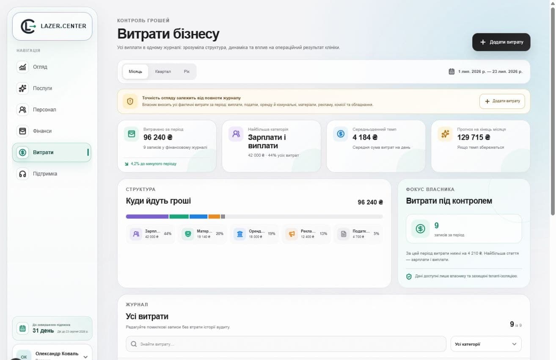556x360 pixels.
Task: Click the Витрати dollar icon in sidebar
Action: pyautogui.click(x=22, y=152)
